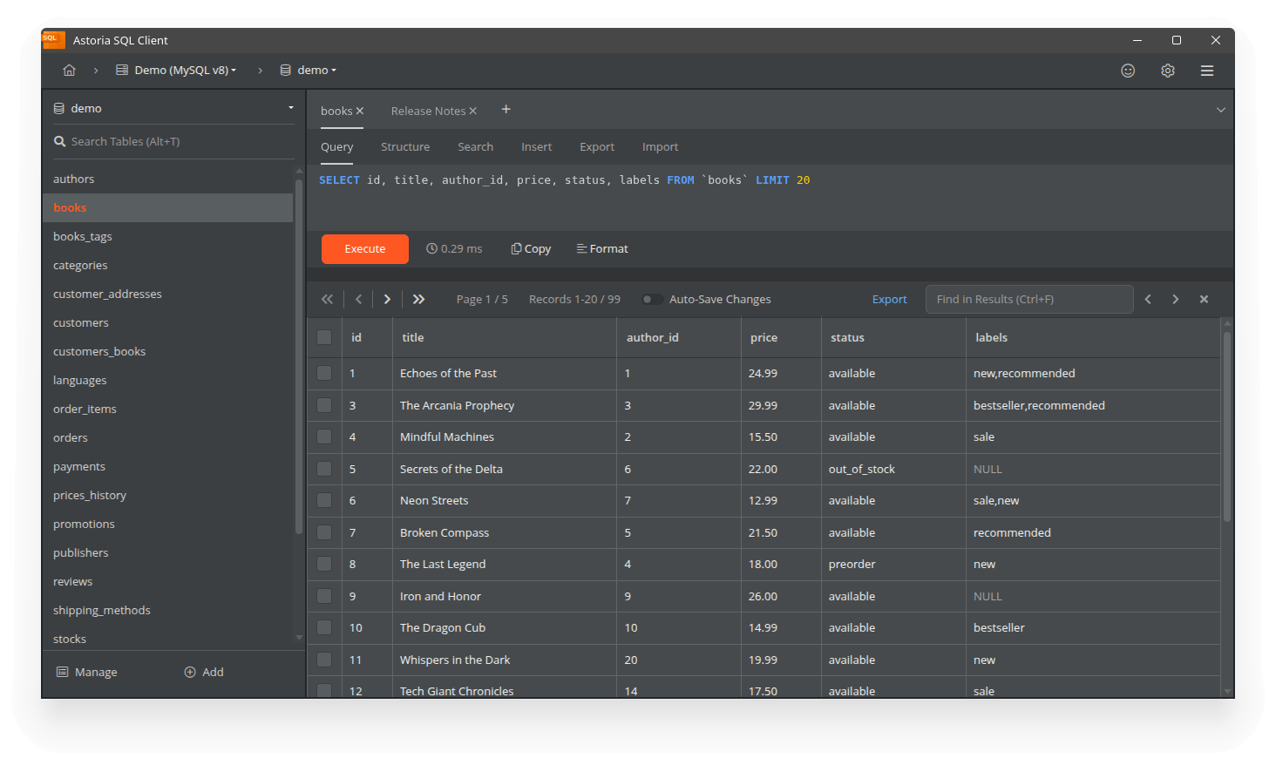Jump to last results page
The image size is (1276, 765).
(x=418, y=299)
